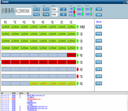The image size is (128, 111).
Task: Click the red status light for 7道
Action: [x=78, y=76]
